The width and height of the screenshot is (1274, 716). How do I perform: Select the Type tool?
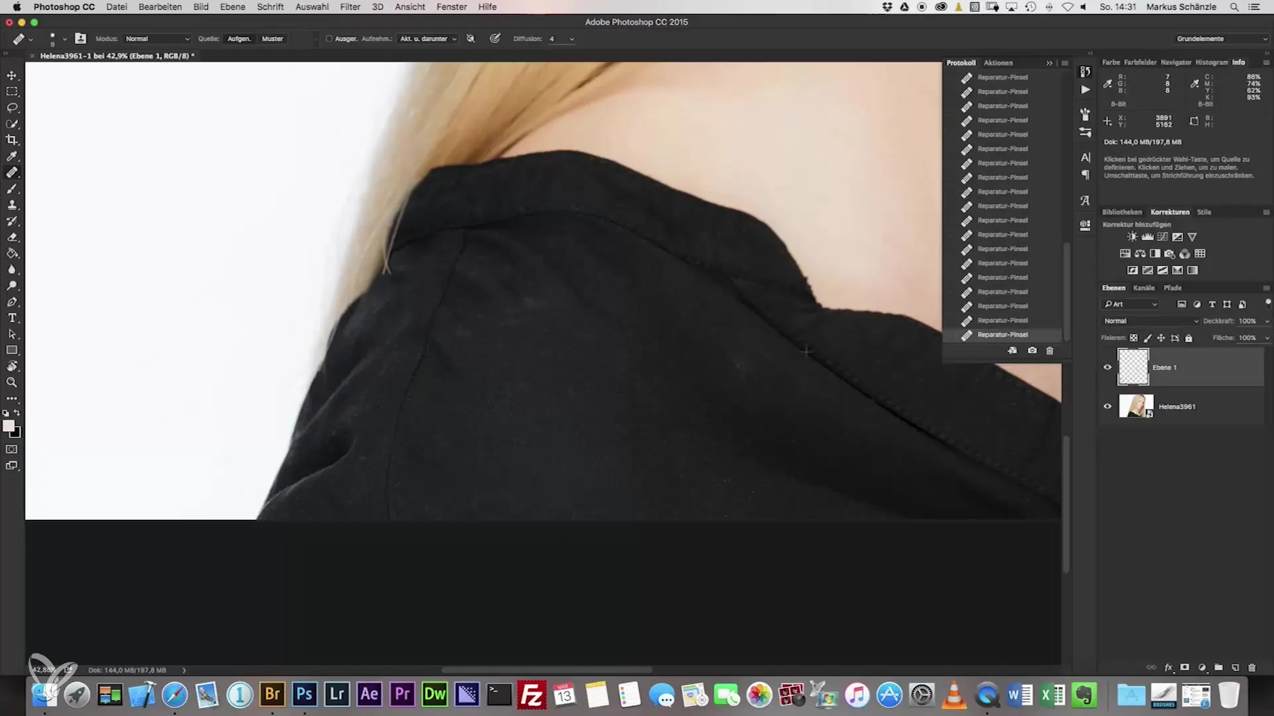12,318
